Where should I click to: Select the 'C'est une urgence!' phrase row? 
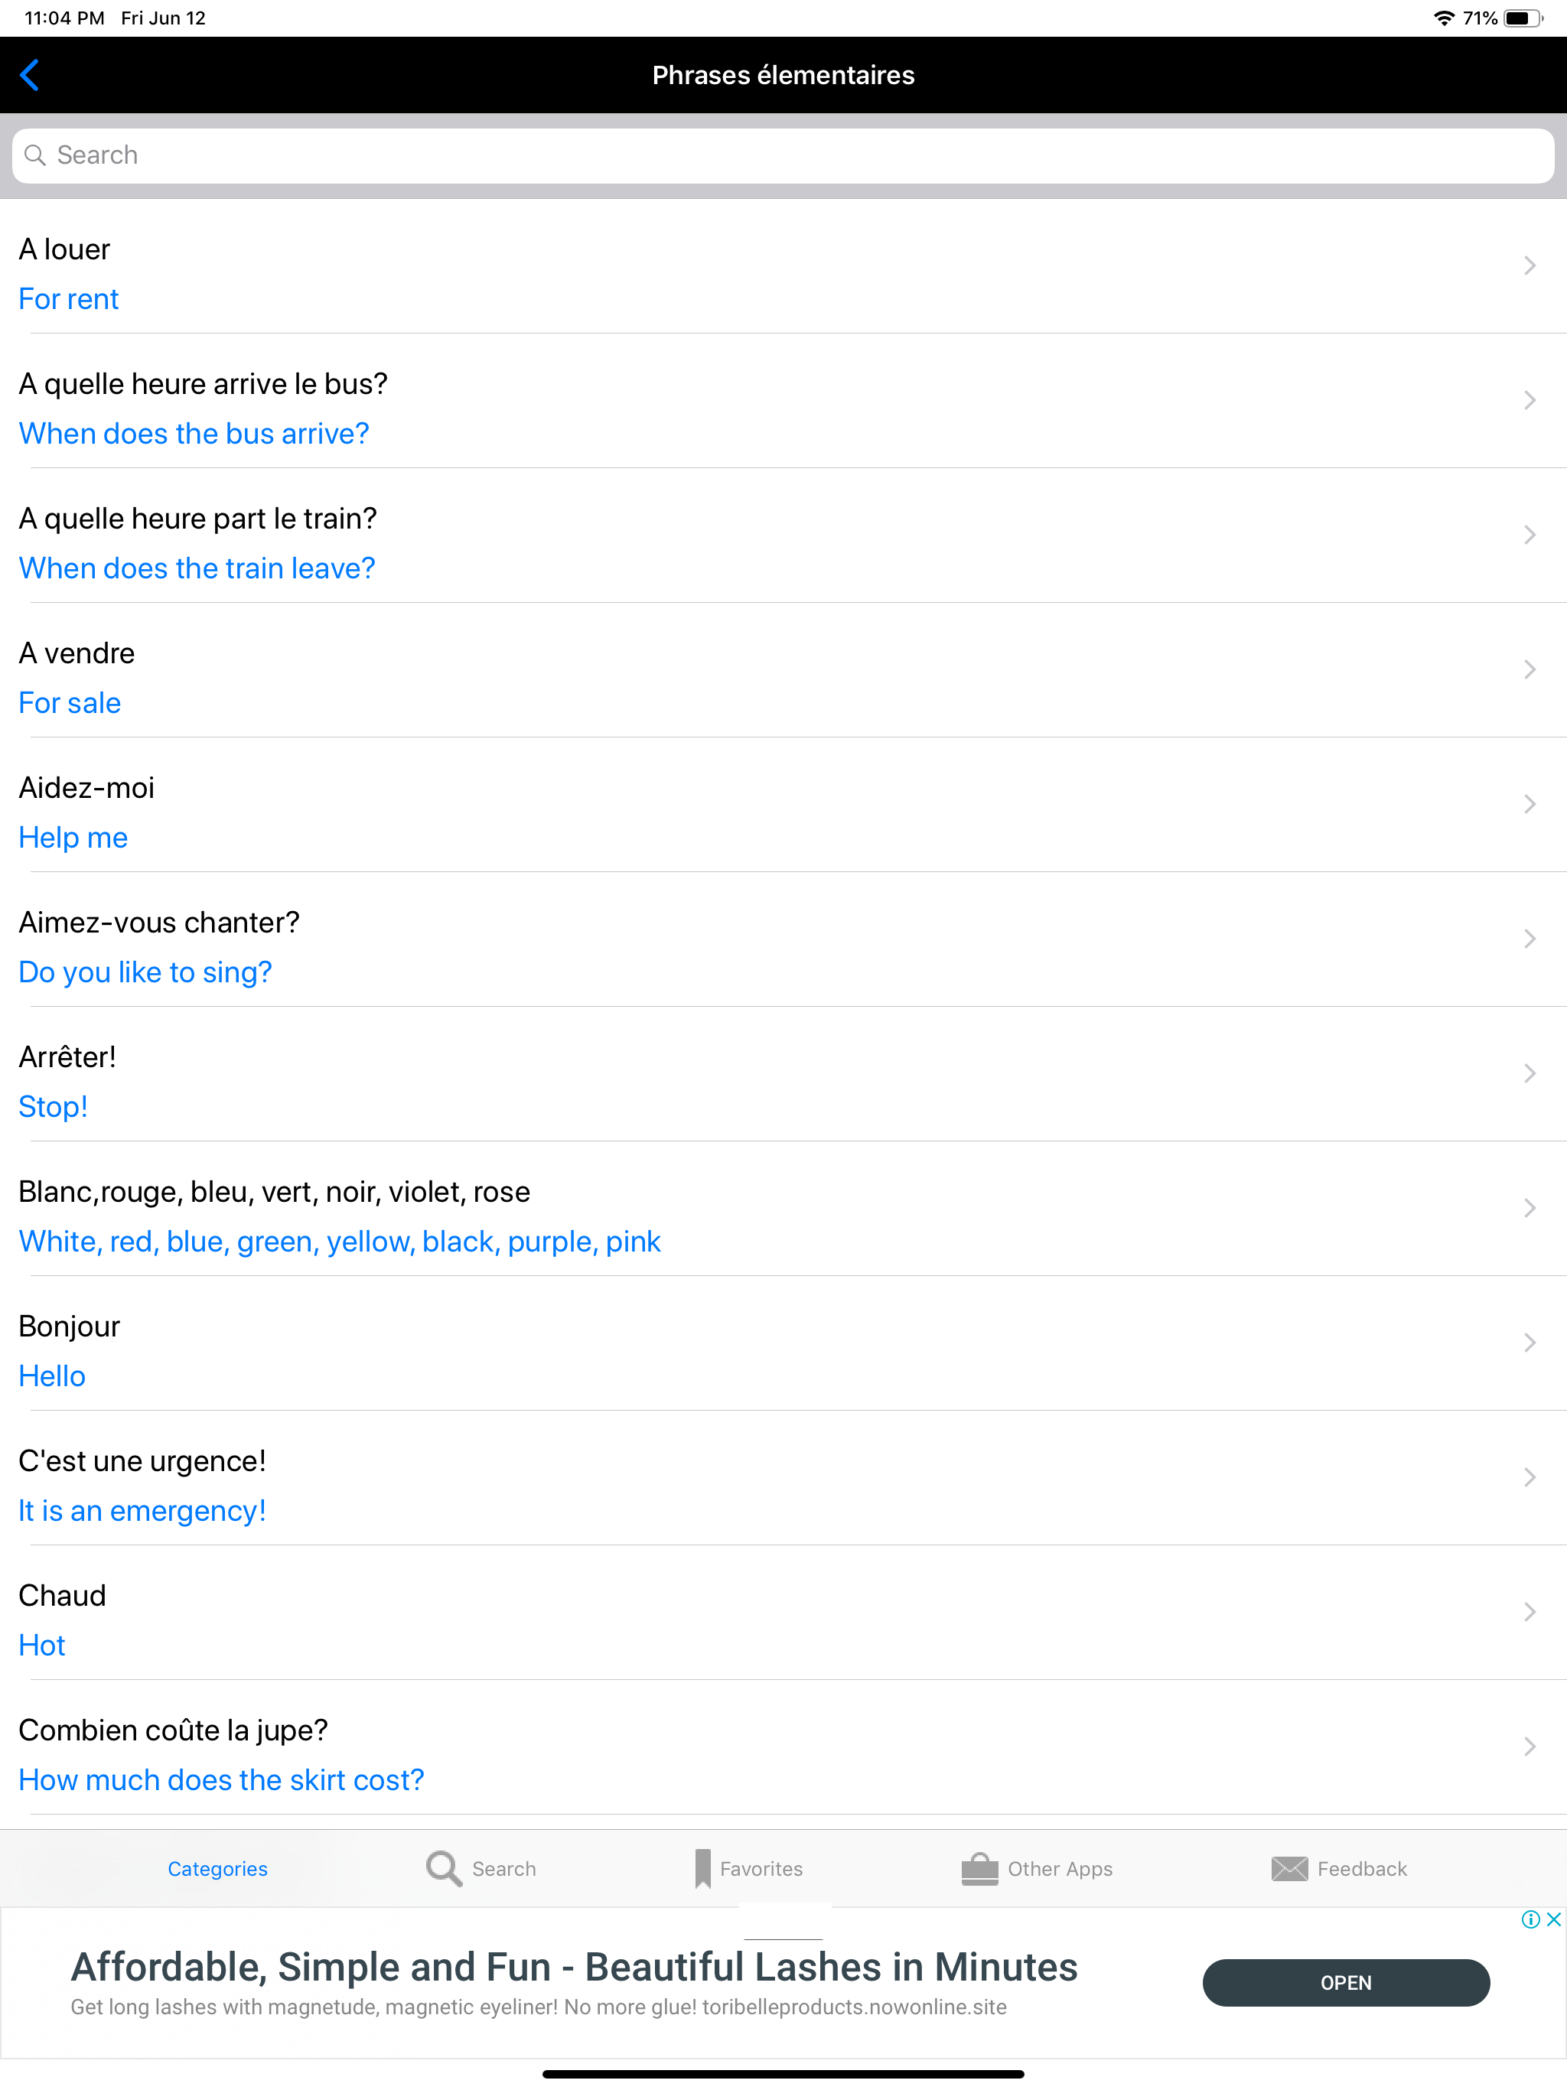click(x=783, y=1478)
